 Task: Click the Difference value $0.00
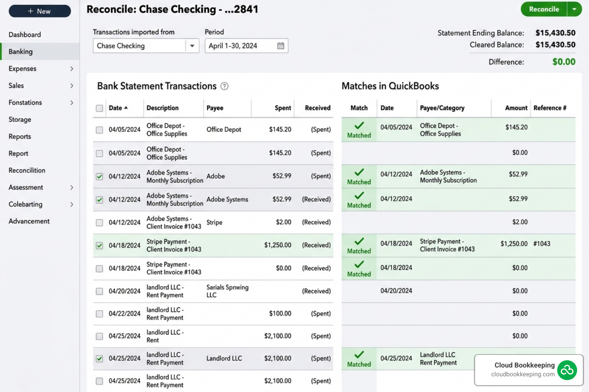[564, 62]
